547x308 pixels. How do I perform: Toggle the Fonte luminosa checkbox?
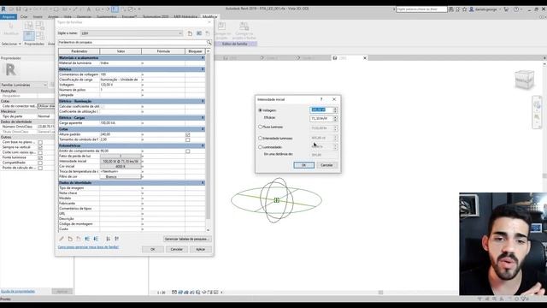[x=40, y=157]
